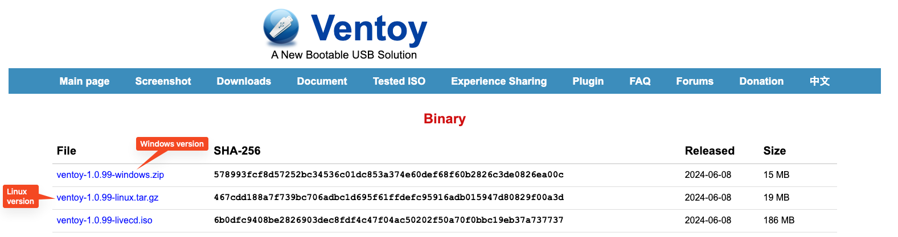Viewport: 898px width, 237px height.
Task: Go to the Screenshot page
Action: point(163,81)
